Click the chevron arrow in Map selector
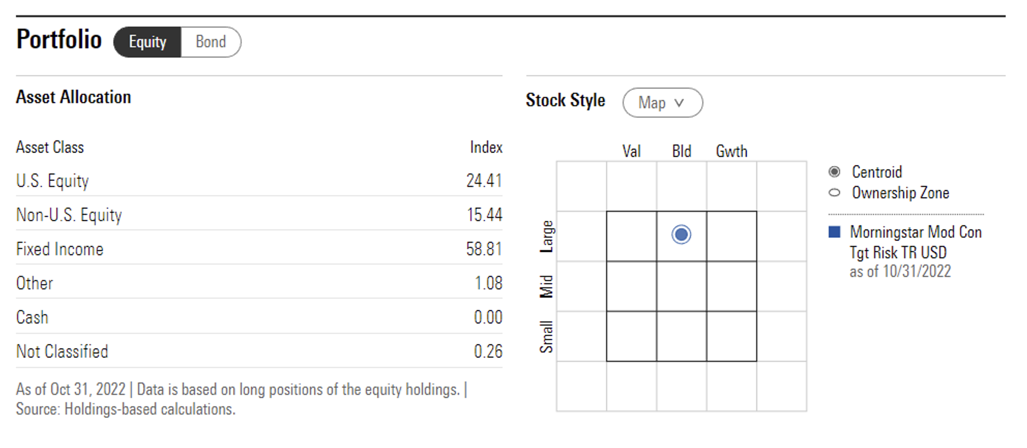Viewport: 1027px width, 448px height. [x=679, y=103]
